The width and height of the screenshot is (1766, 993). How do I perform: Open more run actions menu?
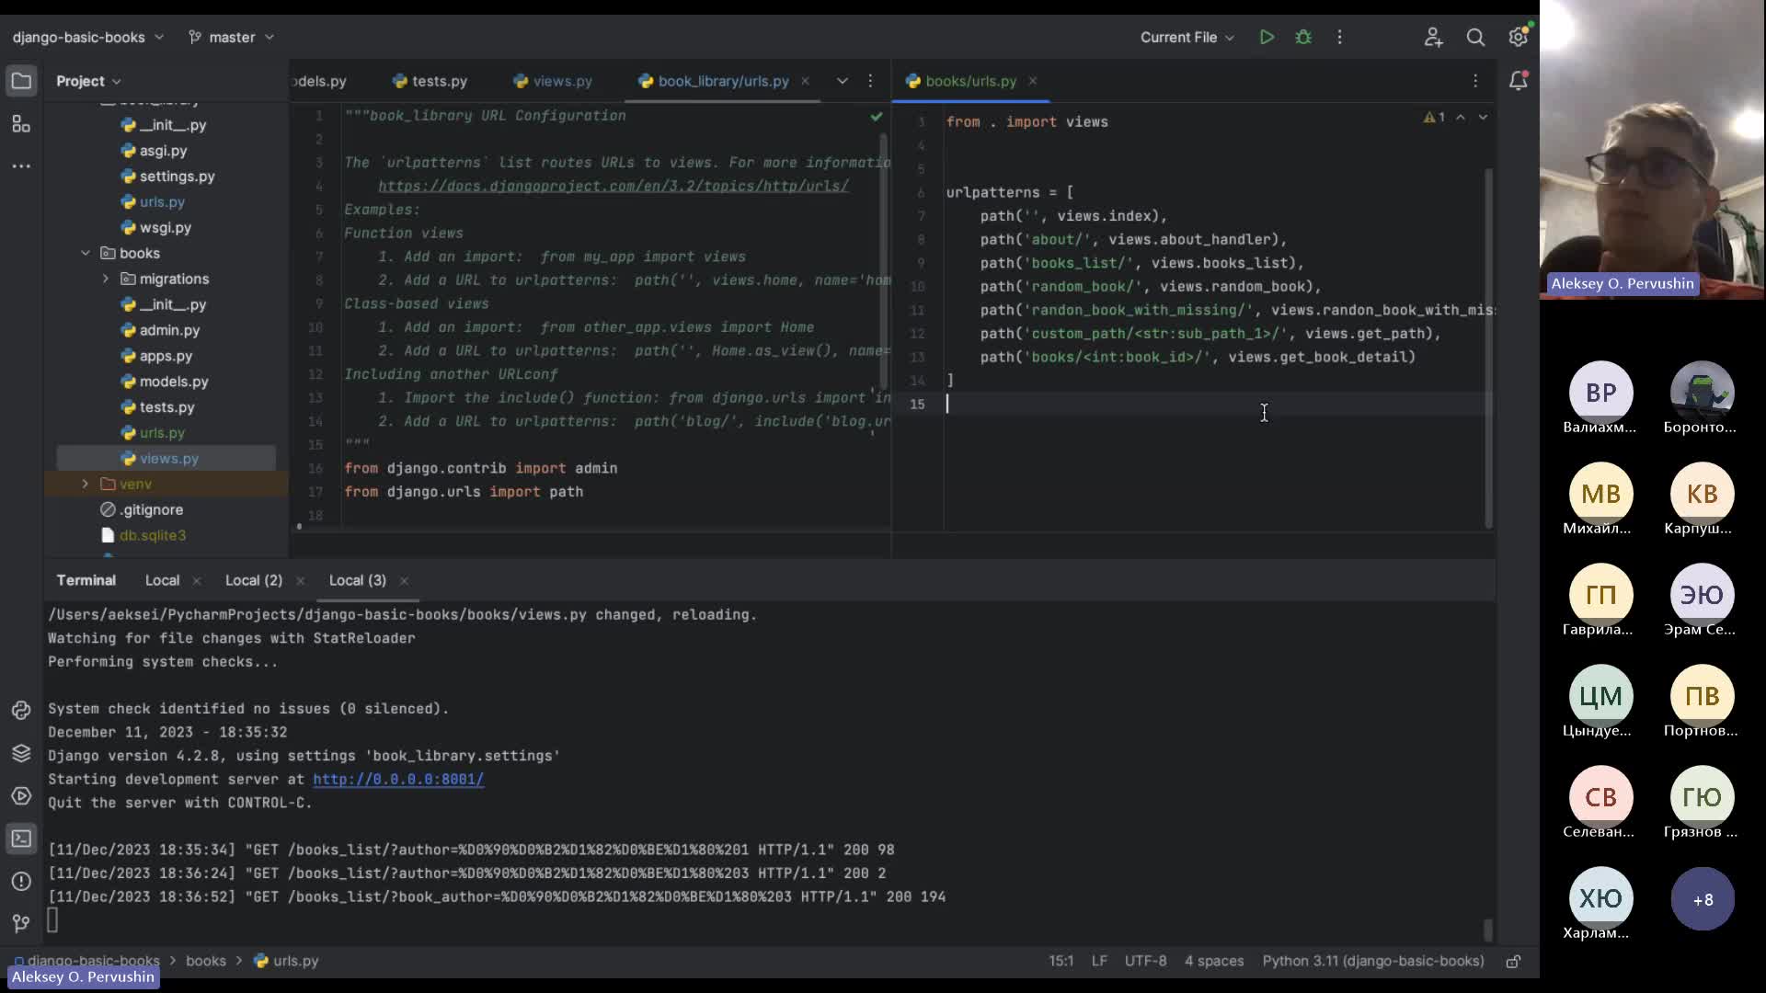(x=1339, y=38)
